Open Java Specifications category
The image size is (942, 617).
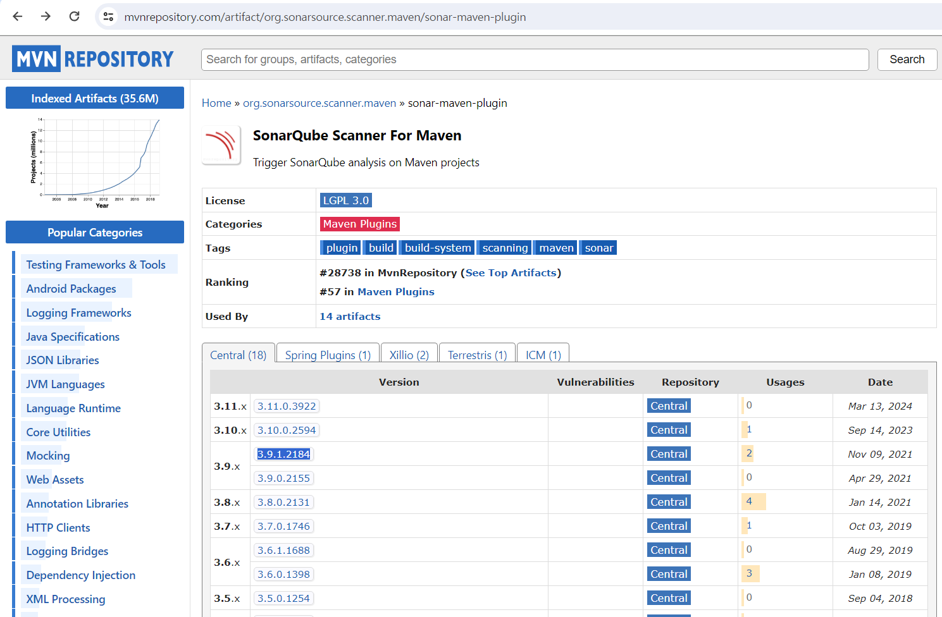[x=73, y=337]
